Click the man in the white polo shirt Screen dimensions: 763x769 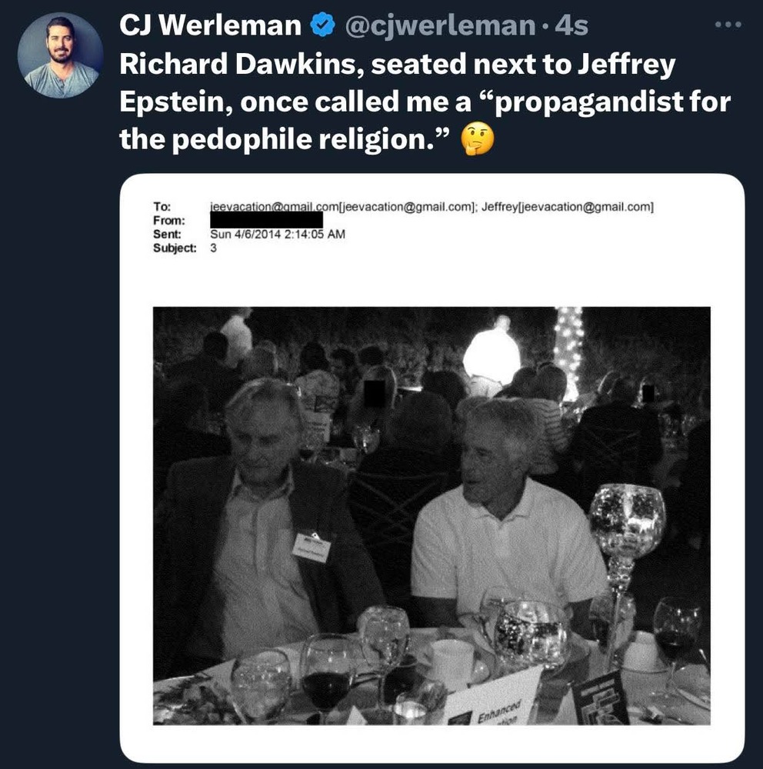500,531
